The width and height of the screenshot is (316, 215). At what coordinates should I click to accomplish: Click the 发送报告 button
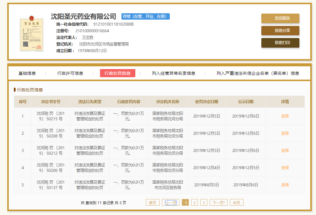[280, 18]
